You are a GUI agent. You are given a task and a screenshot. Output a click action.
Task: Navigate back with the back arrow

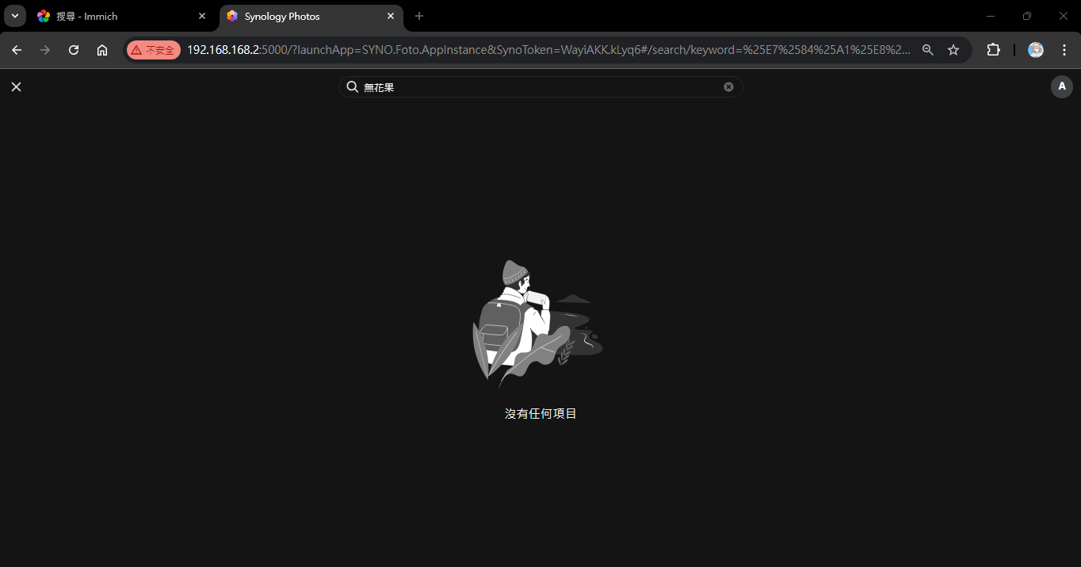coord(17,49)
